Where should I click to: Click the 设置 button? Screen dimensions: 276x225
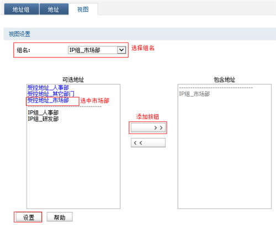[x=29, y=217]
